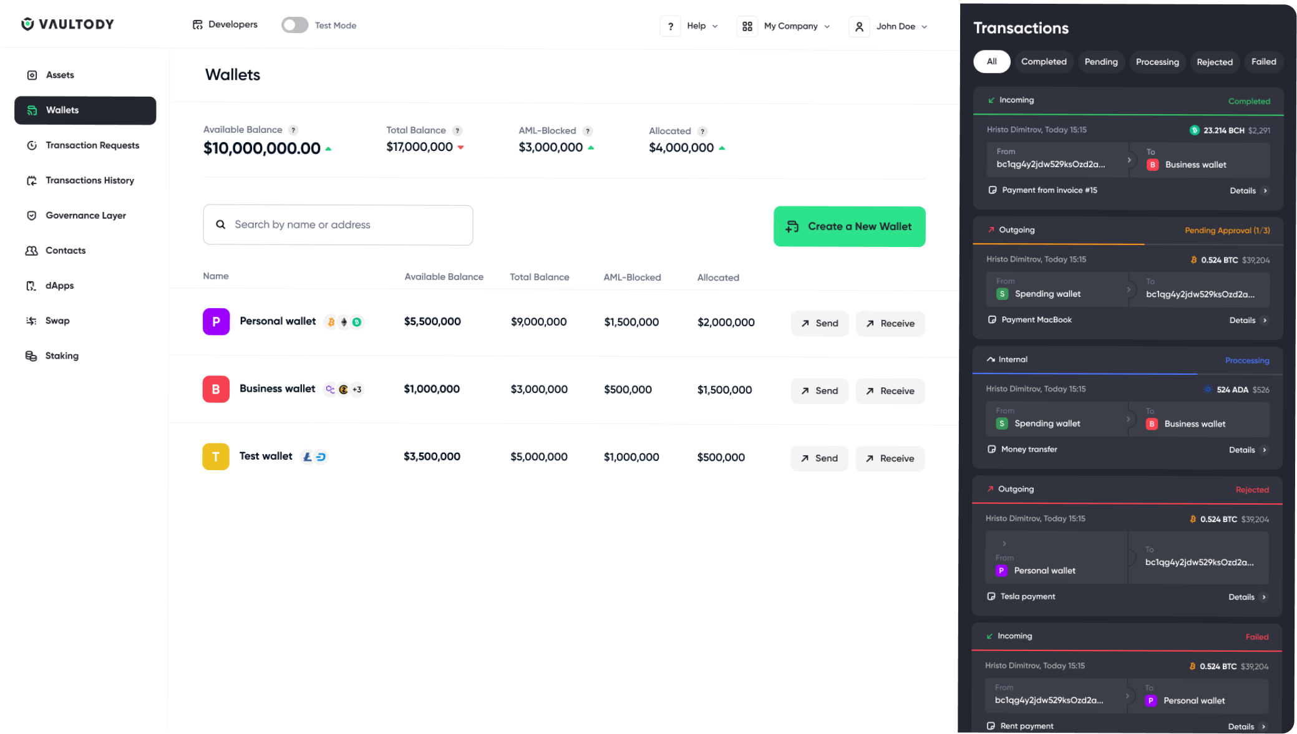This screenshot has height=734, width=1297.
Task: Click note icon beside Payment MacBook
Action: click(992, 320)
